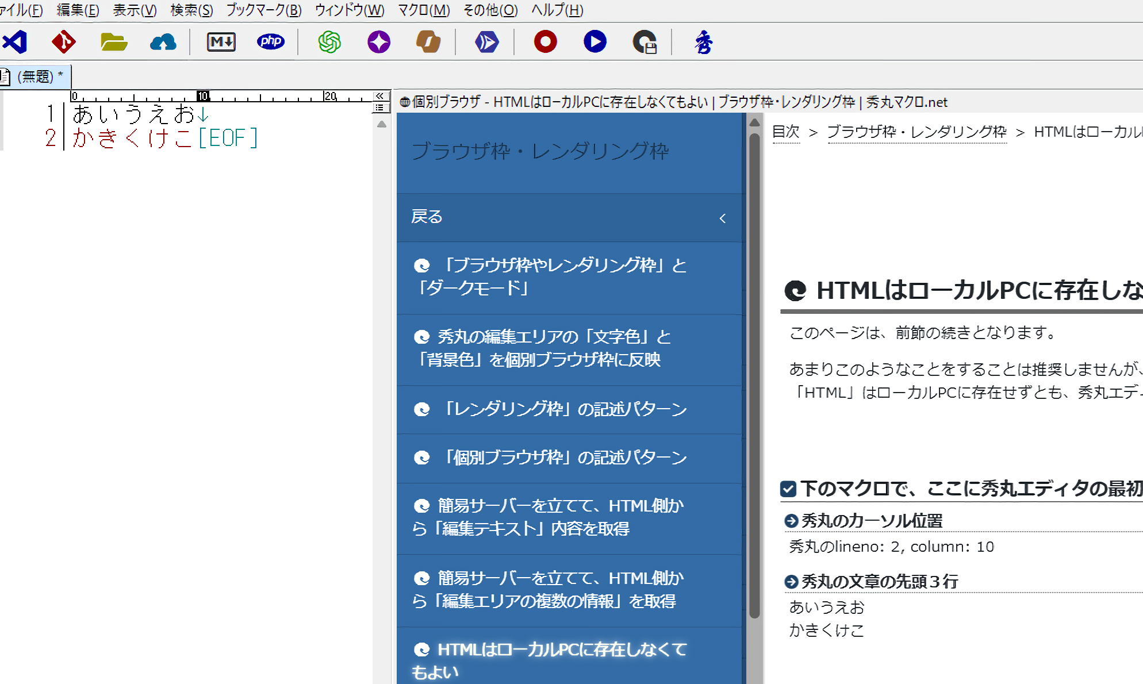Click the ブラウザ枠・レンダリング枠 breadcrumb link
Image resolution: width=1143 pixels, height=684 pixels.
point(916,132)
